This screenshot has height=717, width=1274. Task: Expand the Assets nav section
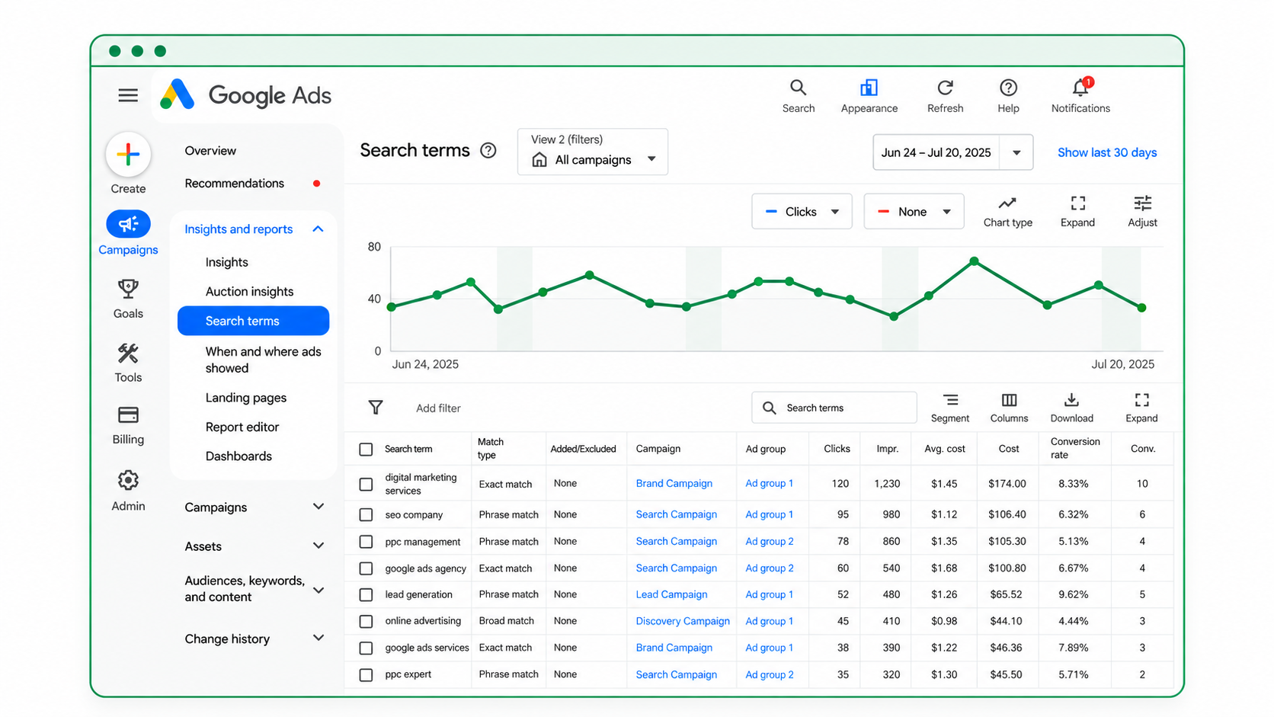[x=318, y=546]
